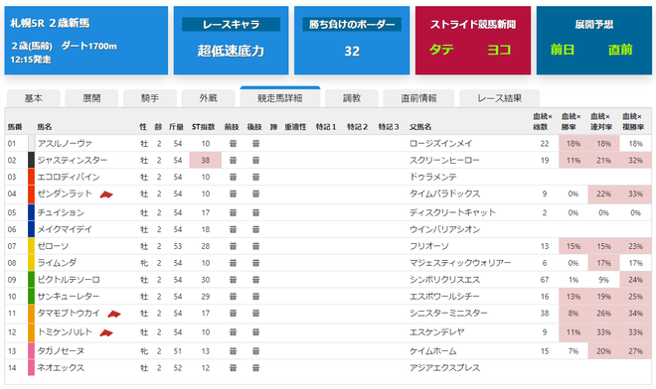
Task: Click the 斤量 column header
Action: pyautogui.click(x=176, y=127)
